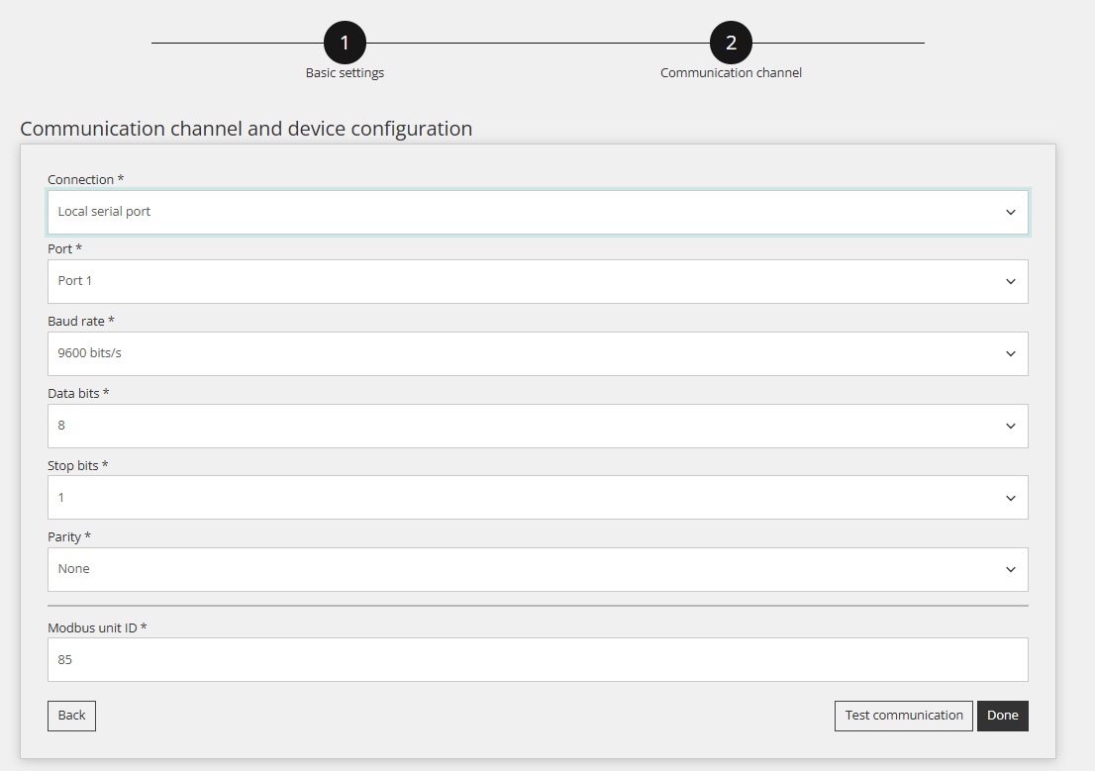The height and width of the screenshot is (771, 1095).
Task: Open the Data bits dropdown showing 8
Action: click(x=538, y=426)
